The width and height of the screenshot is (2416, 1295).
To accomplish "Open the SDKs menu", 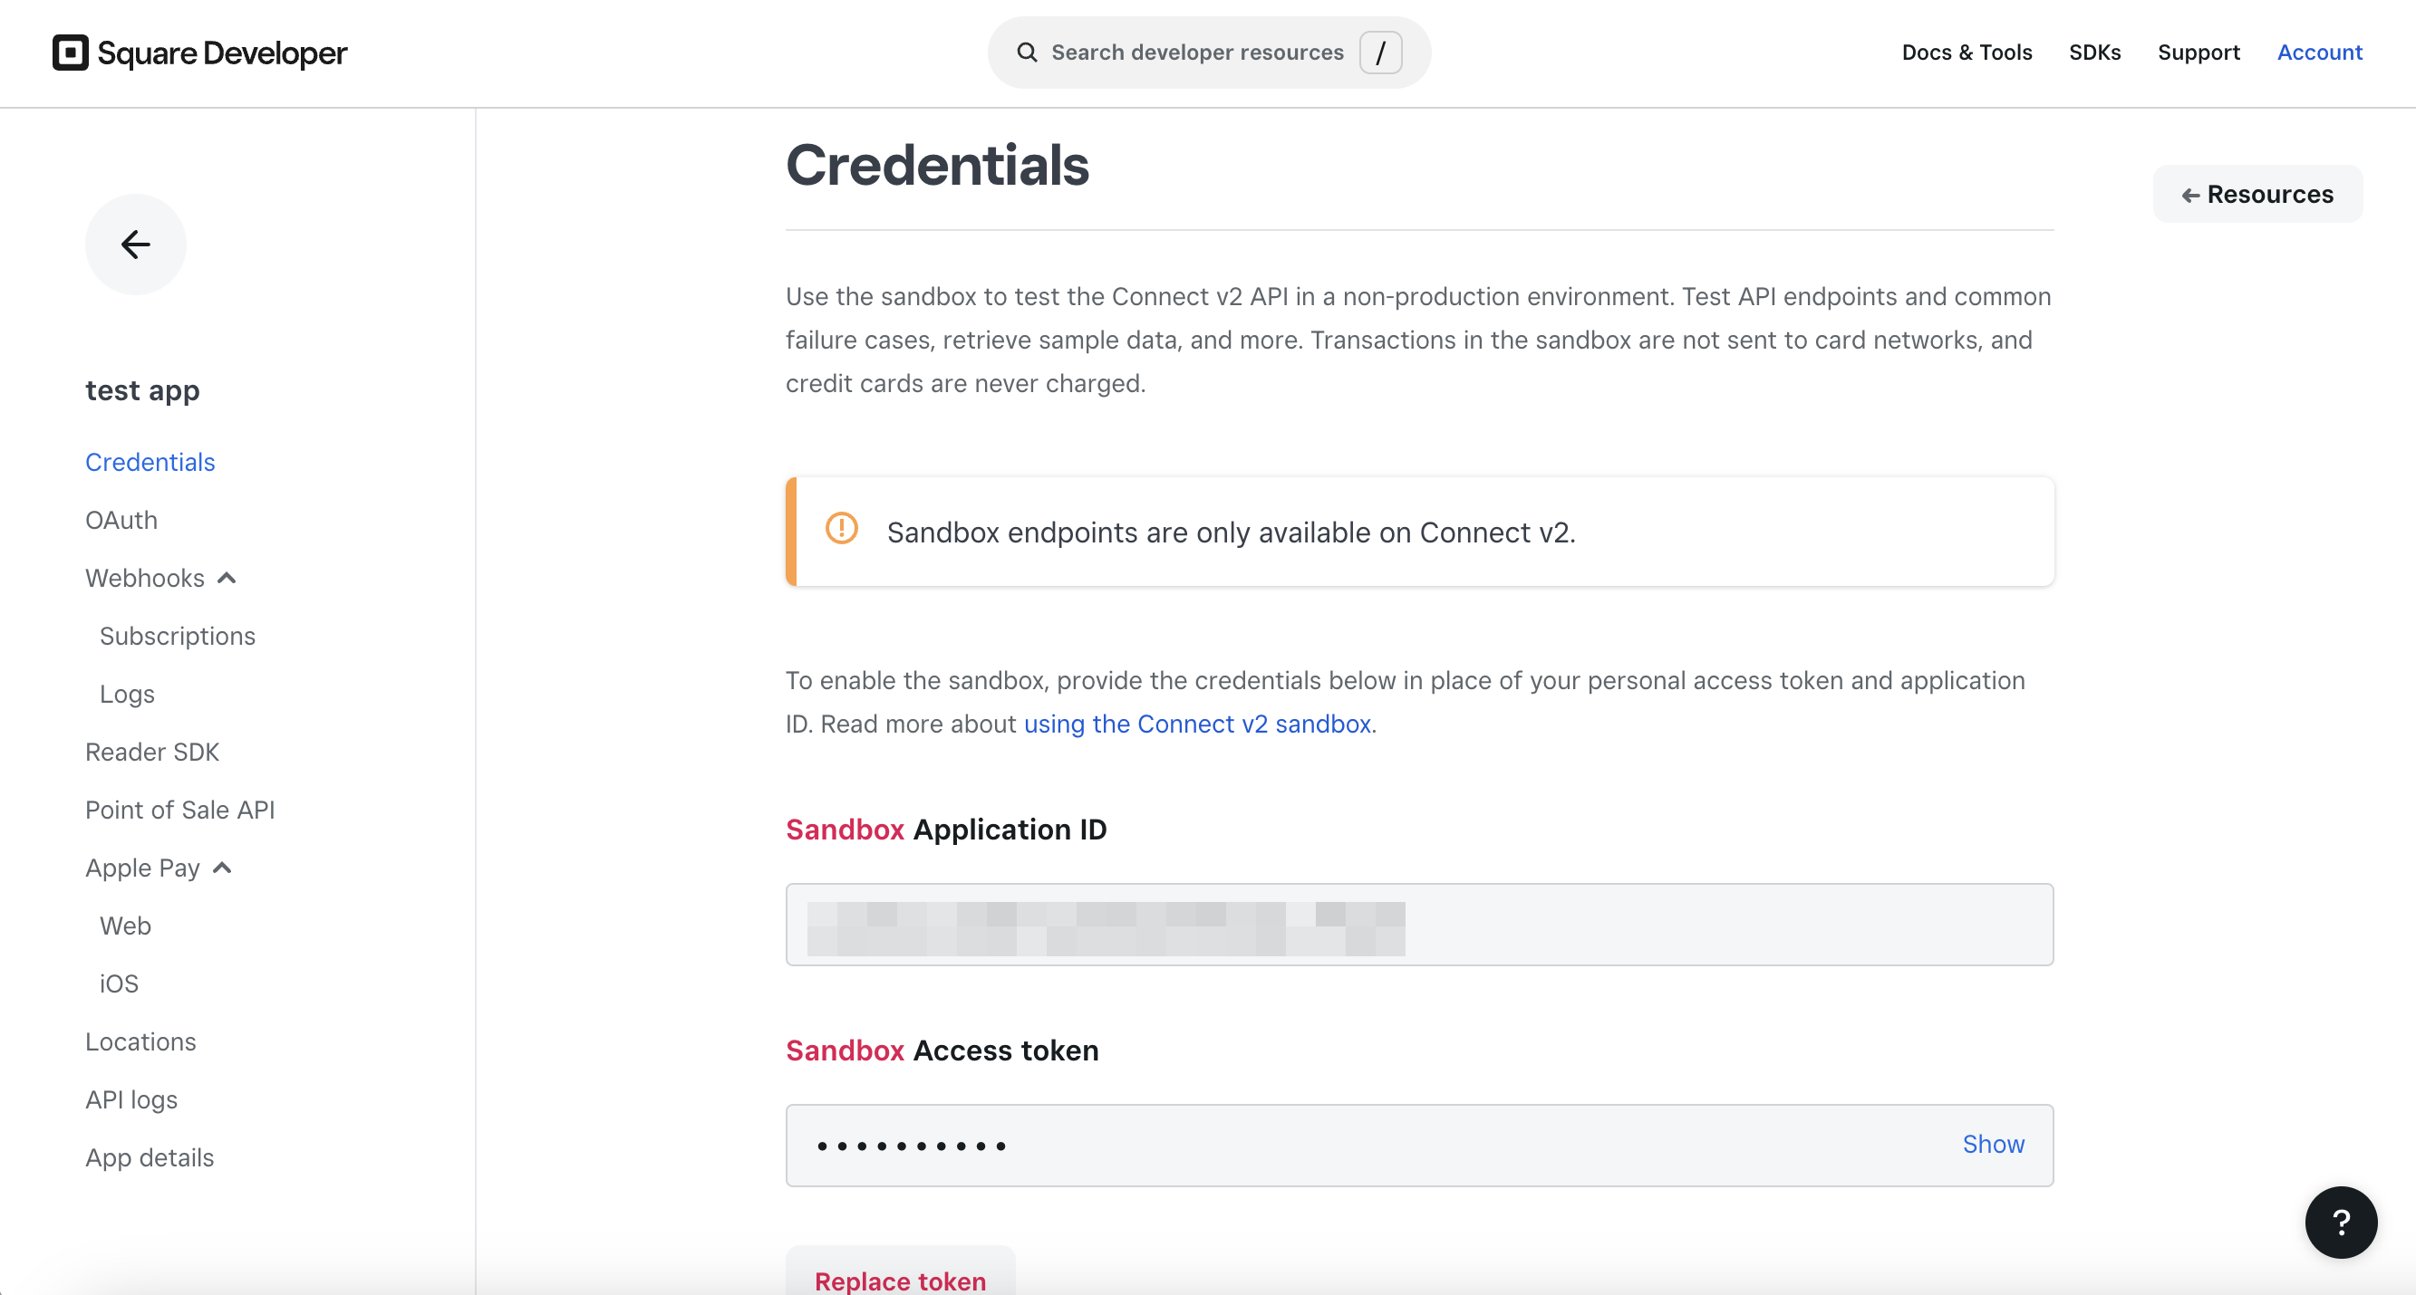I will pos(2094,53).
